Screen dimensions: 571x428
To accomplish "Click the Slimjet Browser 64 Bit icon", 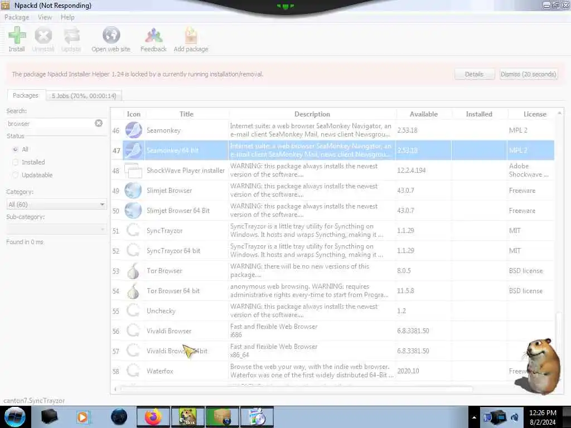I will (133, 210).
